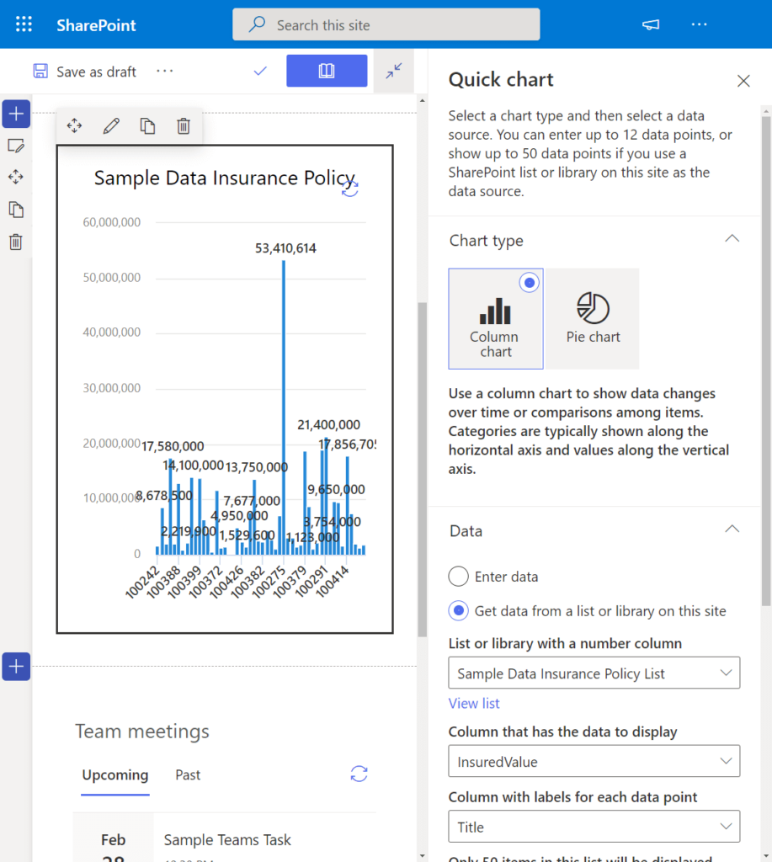Add a new section with the top plus button
The image size is (772, 862).
coord(16,114)
